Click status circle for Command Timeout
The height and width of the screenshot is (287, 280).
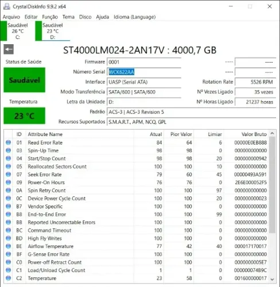(x=8, y=230)
